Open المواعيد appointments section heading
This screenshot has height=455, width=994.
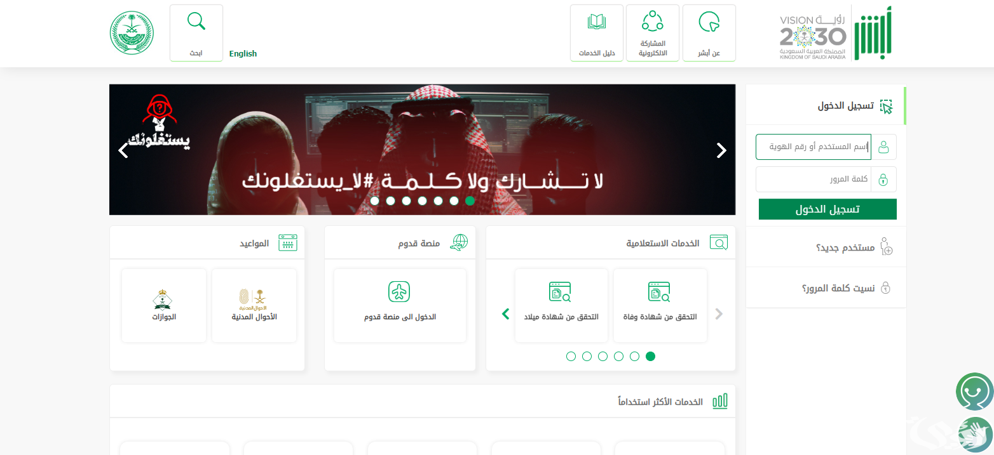pyautogui.click(x=254, y=243)
